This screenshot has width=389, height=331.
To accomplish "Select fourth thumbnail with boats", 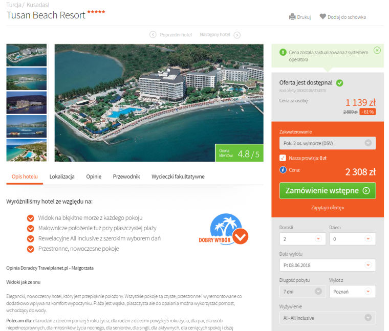I will (26, 126).
